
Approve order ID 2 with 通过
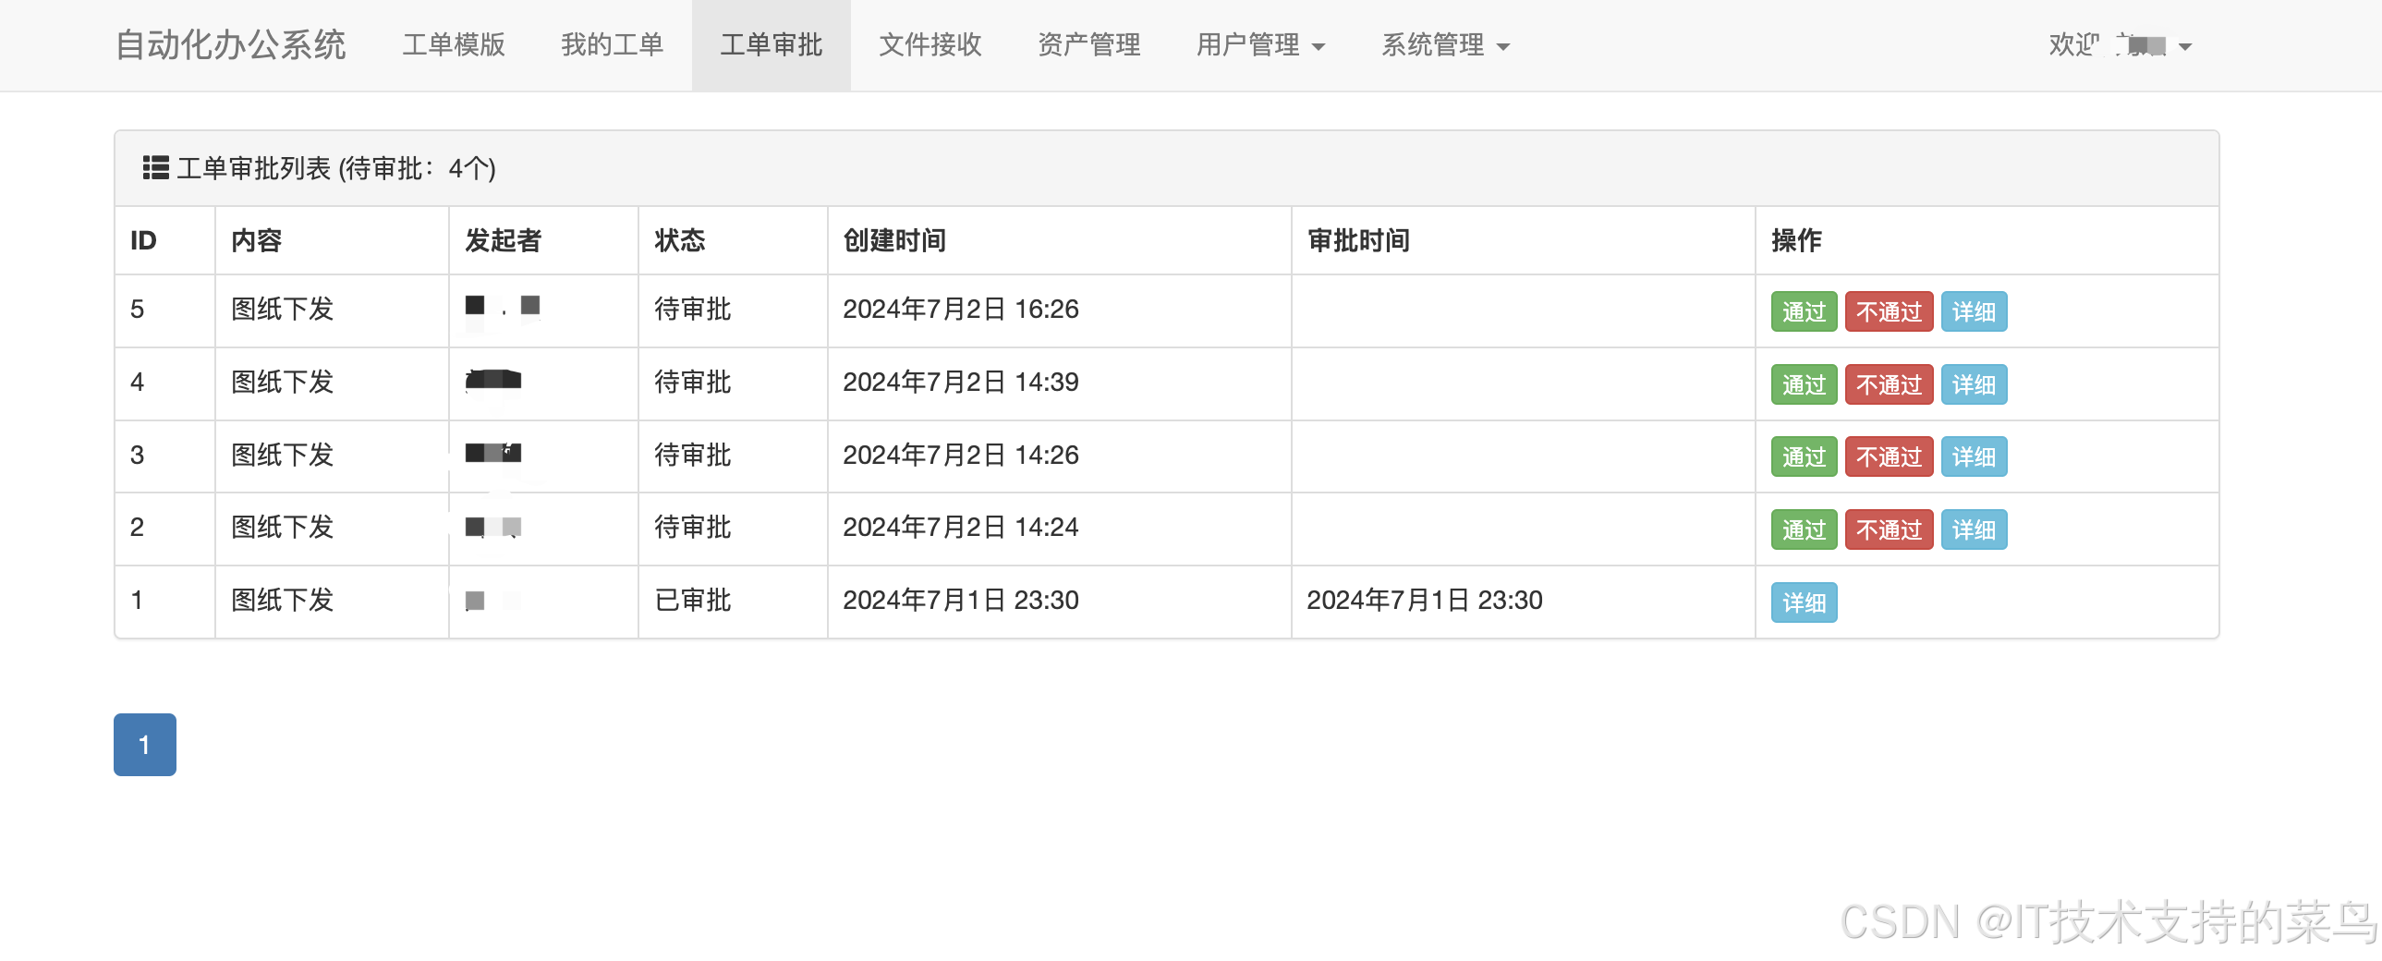(x=1804, y=530)
